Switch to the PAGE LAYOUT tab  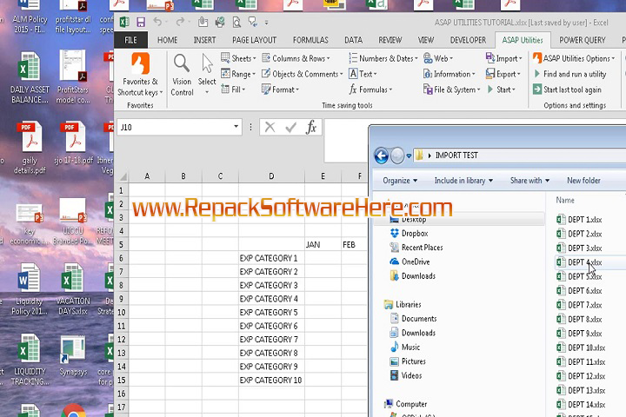coord(254,40)
